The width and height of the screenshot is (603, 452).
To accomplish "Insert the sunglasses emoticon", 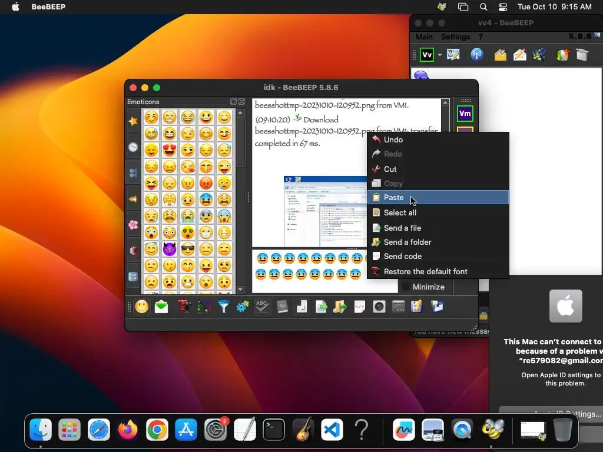I will [x=188, y=249].
